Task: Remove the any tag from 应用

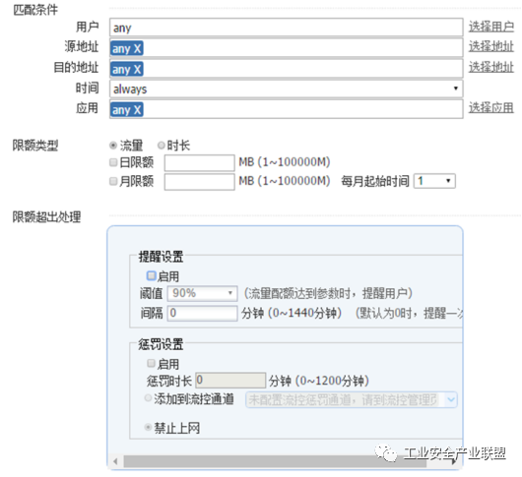Action: coord(138,110)
